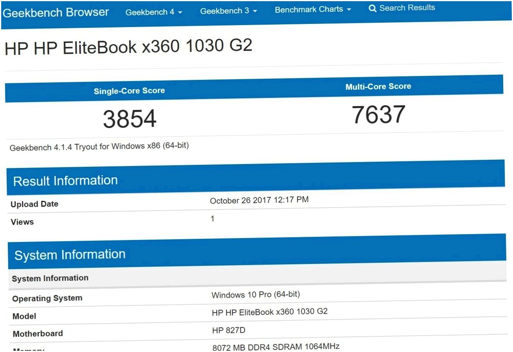Select the single-core score 3854
Viewport: 513px width, 352px height.
pos(130,119)
